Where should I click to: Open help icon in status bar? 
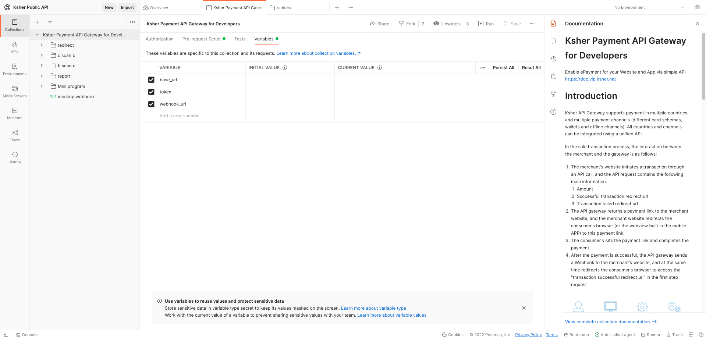point(701,335)
